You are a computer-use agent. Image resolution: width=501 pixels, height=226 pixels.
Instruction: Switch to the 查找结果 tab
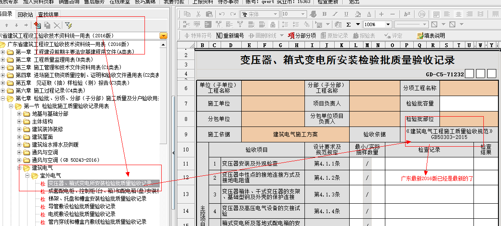point(48,14)
